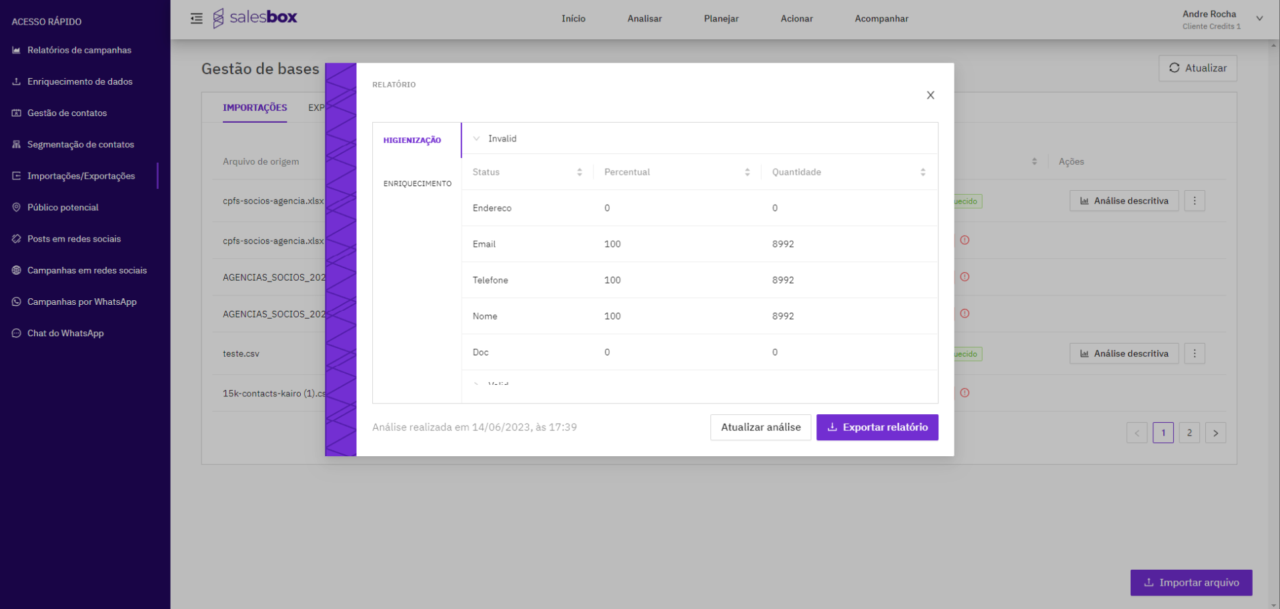Click the Importar arquivo button
The height and width of the screenshot is (609, 1280).
[1191, 582]
